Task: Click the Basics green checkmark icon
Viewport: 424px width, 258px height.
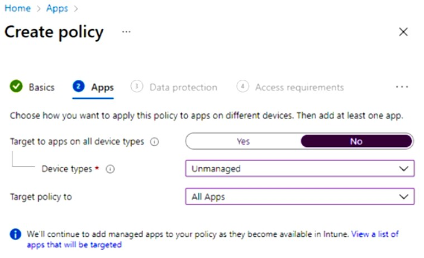Action: tap(16, 87)
